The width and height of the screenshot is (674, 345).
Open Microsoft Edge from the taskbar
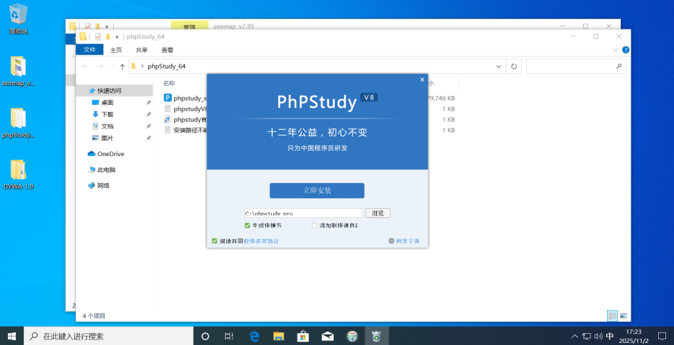click(x=254, y=336)
